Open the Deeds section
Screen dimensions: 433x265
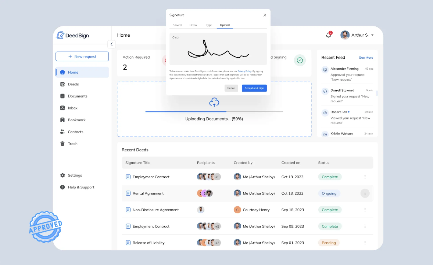(x=74, y=84)
